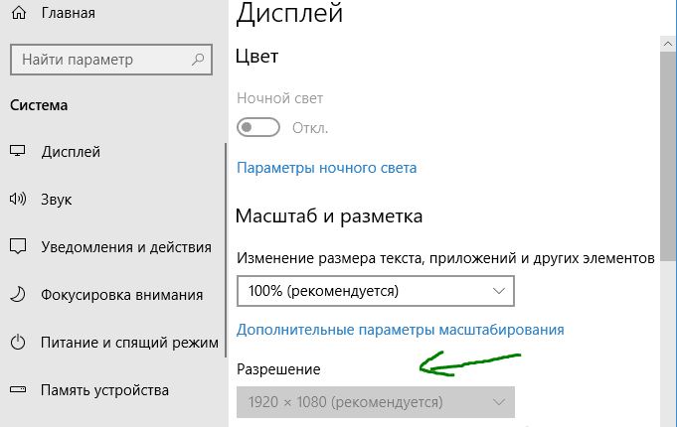The image size is (677, 427).
Task: Open Уведомления и действия settings
Action: (x=126, y=247)
